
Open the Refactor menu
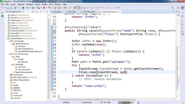[21, 4]
